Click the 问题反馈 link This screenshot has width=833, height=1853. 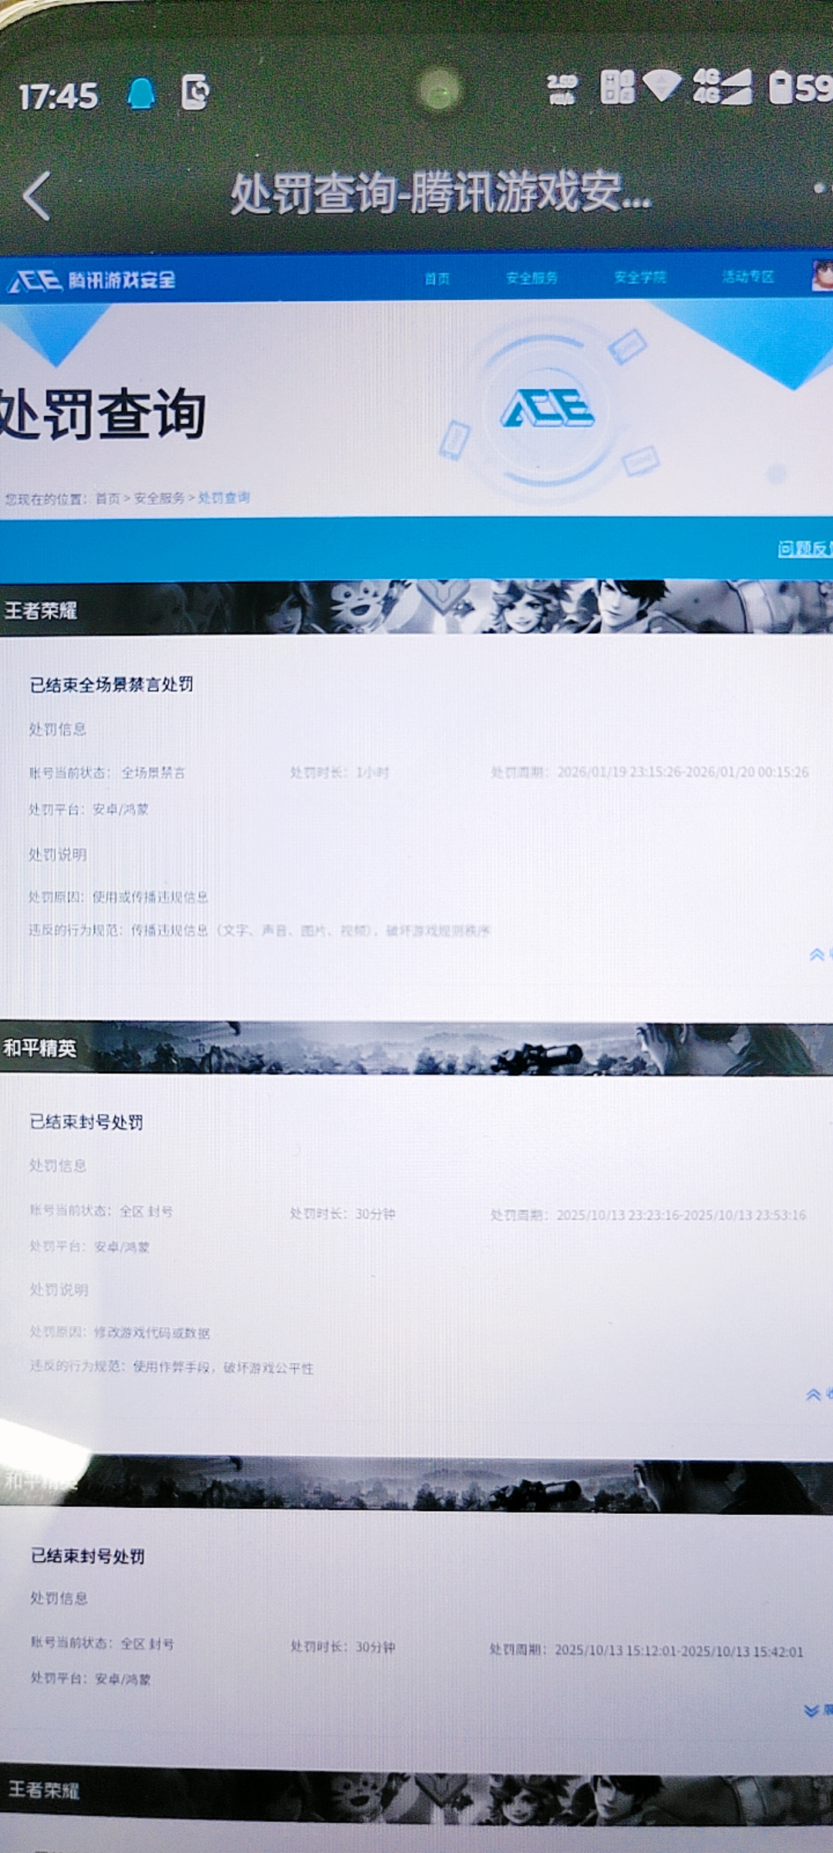pyautogui.click(x=804, y=549)
